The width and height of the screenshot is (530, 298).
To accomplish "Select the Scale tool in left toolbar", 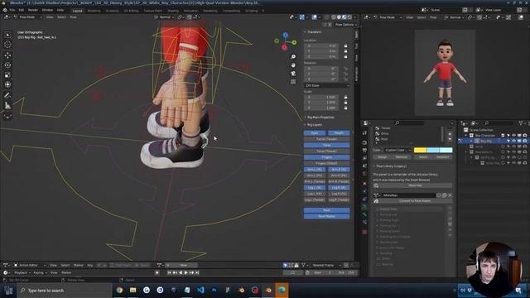I will (x=7, y=75).
